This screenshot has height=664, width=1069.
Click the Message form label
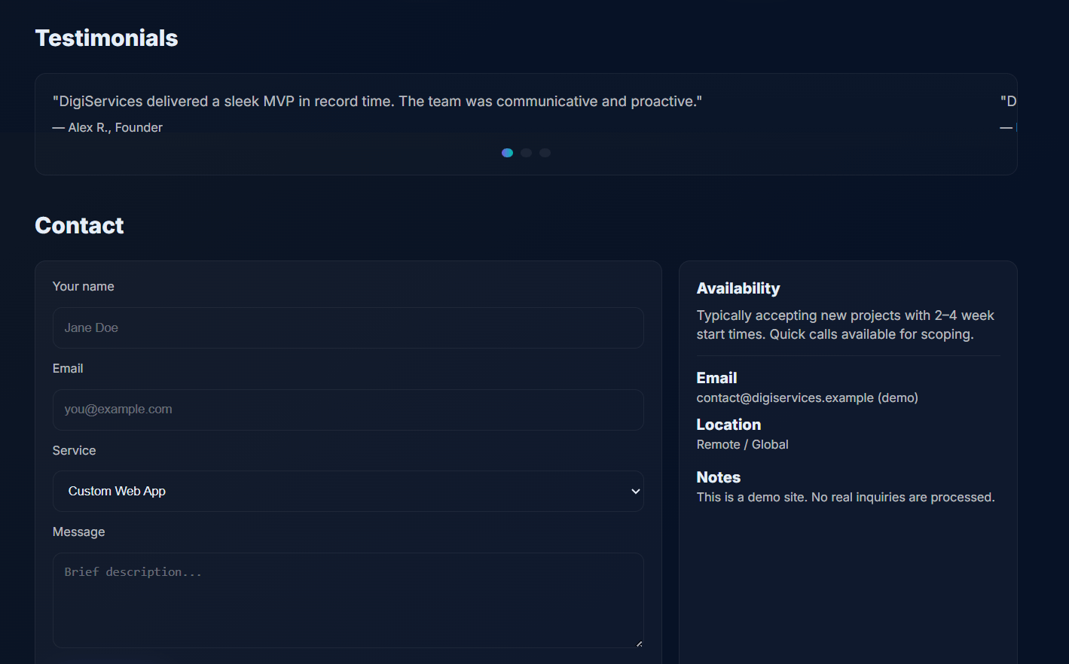[x=78, y=532]
